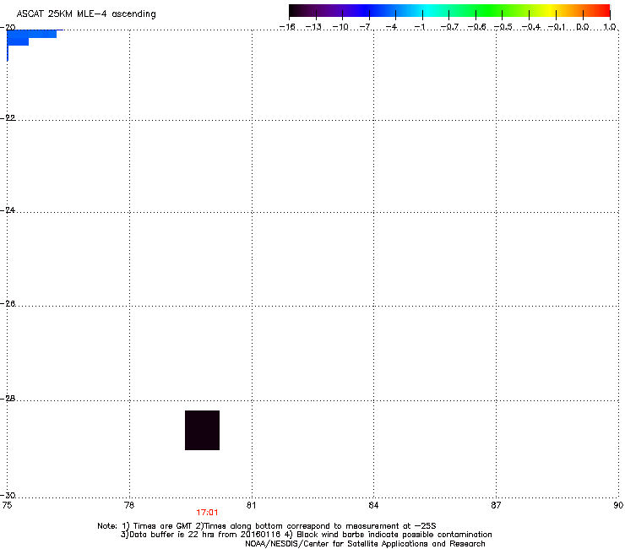Image resolution: width=625 pixels, height=549 pixels.
Task: Click the -0.4 color scale label
Action: (x=531, y=27)
